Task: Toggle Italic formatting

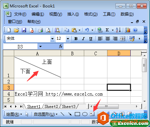Action: [83, 38]
